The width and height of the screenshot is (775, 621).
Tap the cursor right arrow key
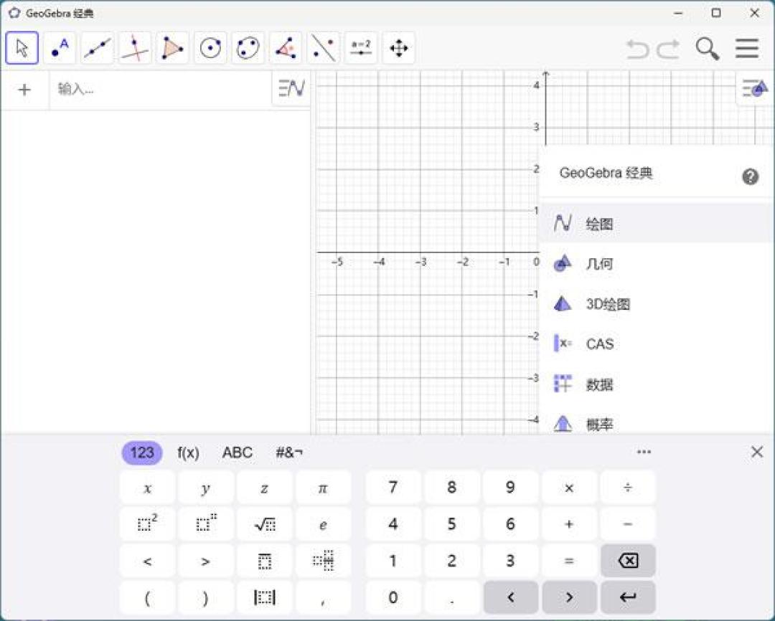(x=569, y=597)
